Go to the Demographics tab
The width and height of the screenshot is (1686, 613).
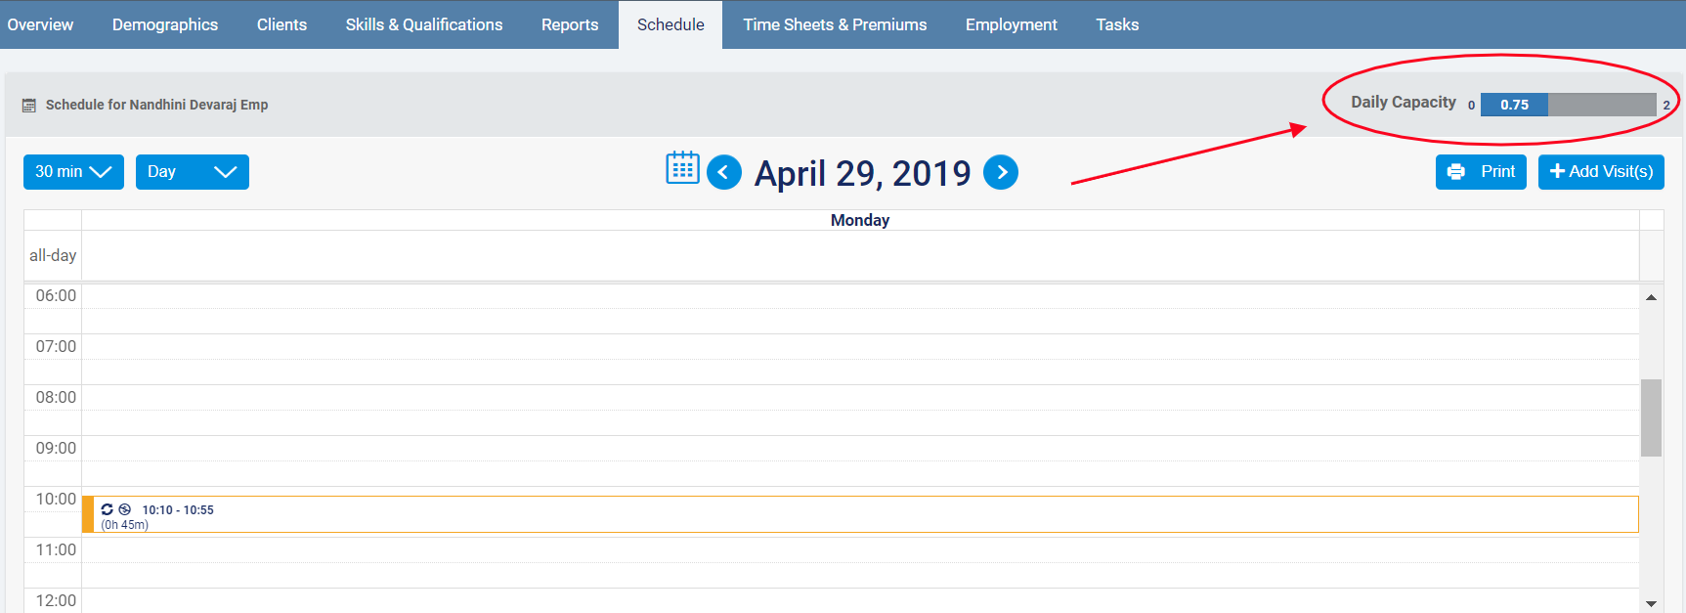pos(165,24)
